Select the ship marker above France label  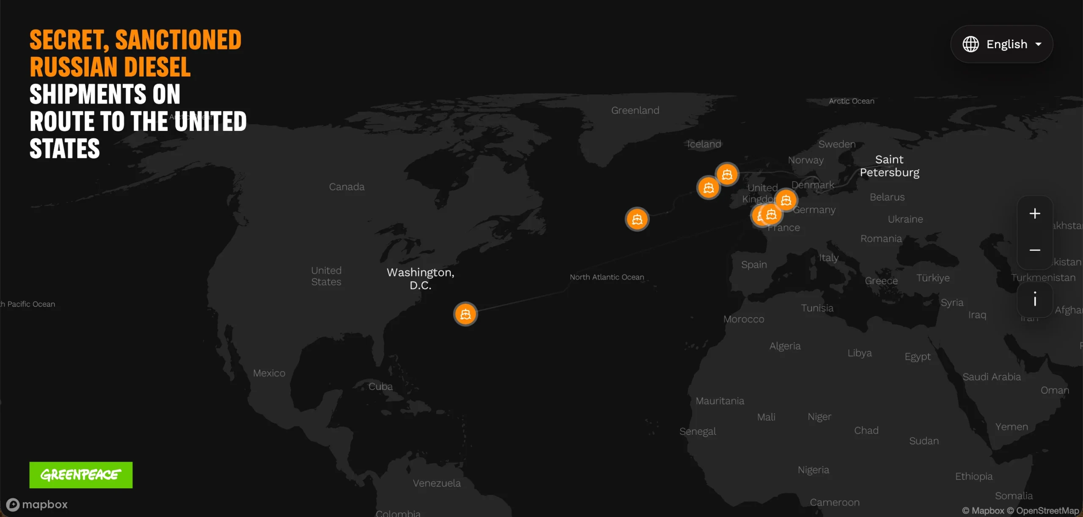point(771,214)
